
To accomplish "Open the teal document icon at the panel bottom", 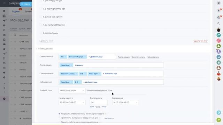I will (x=219, y=112).
